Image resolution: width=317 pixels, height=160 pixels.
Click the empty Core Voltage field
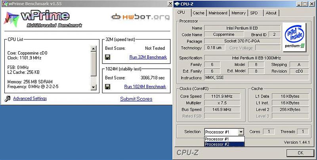pos(268,48)
